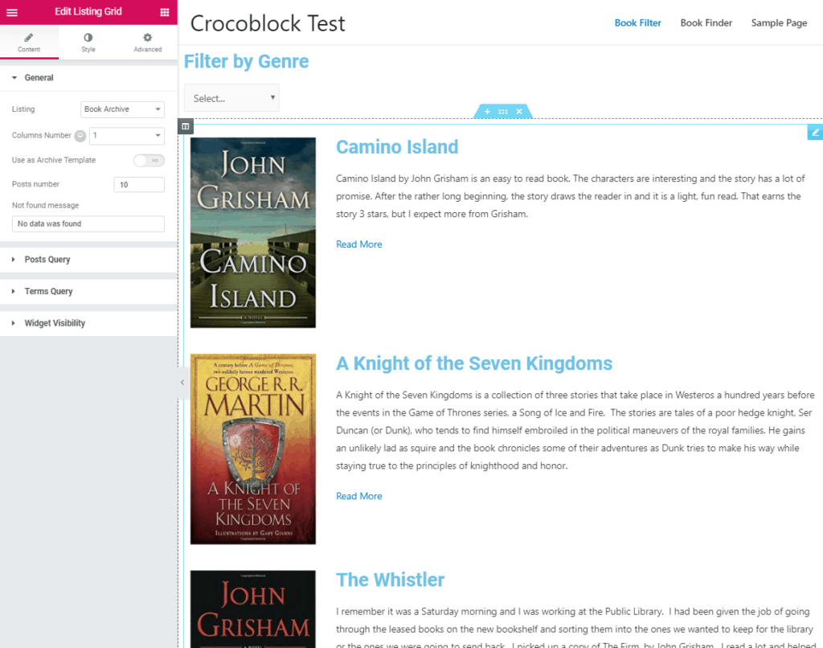
Task: Delete the section using the X handle icon
Action: coord(519,111)
